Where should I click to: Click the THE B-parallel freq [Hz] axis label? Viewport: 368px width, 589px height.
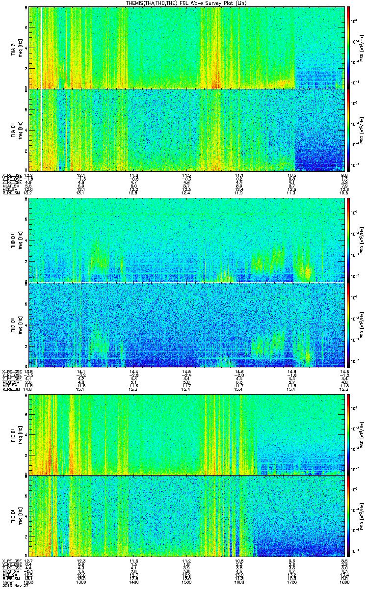[x=20, y=516]
